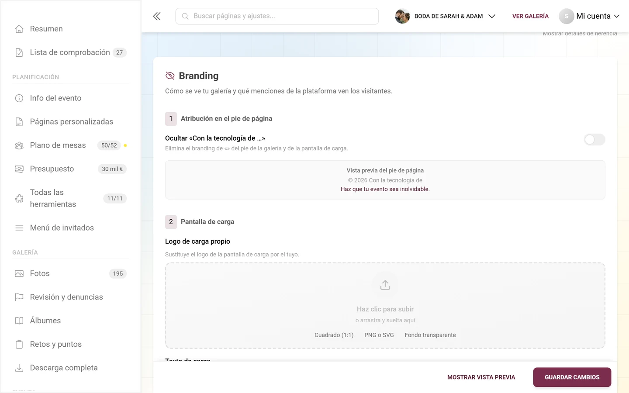Click MOSTRAR VISTA PREVIA button
Screen dimensions: 629x393
pyautogui.click(x=481, y=377)
